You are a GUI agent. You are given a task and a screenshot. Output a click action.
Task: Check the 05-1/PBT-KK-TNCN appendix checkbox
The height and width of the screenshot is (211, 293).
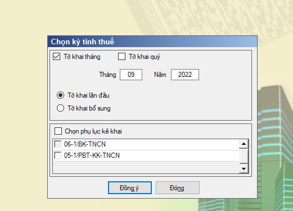[57, 155]
